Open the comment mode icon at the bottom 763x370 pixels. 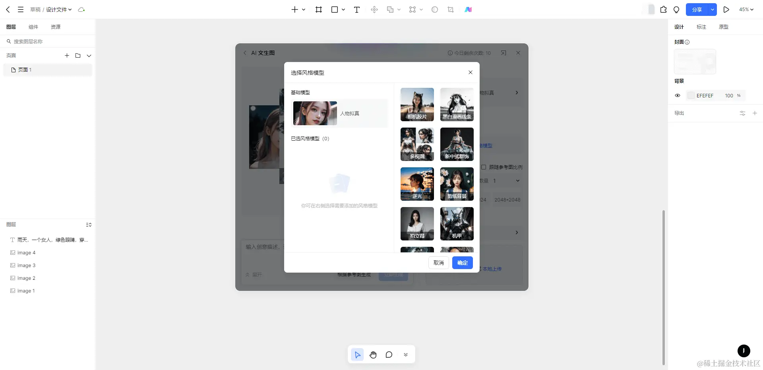pos(389,355)
